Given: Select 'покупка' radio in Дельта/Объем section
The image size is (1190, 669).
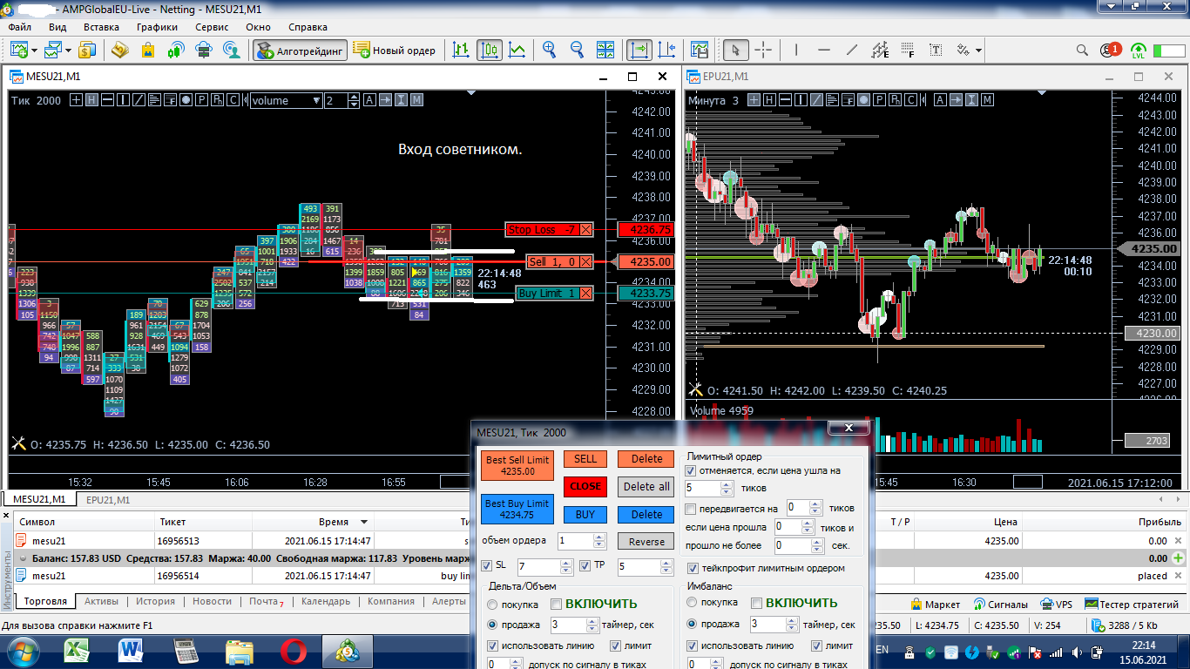Looking at the screenshot, I should [x=492, y=604].
